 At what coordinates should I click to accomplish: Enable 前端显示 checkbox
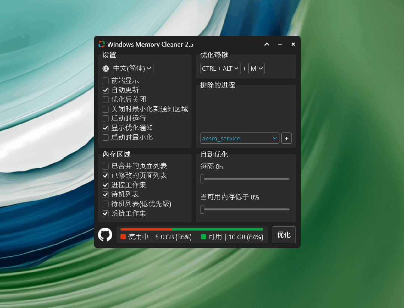pos(105,81)
